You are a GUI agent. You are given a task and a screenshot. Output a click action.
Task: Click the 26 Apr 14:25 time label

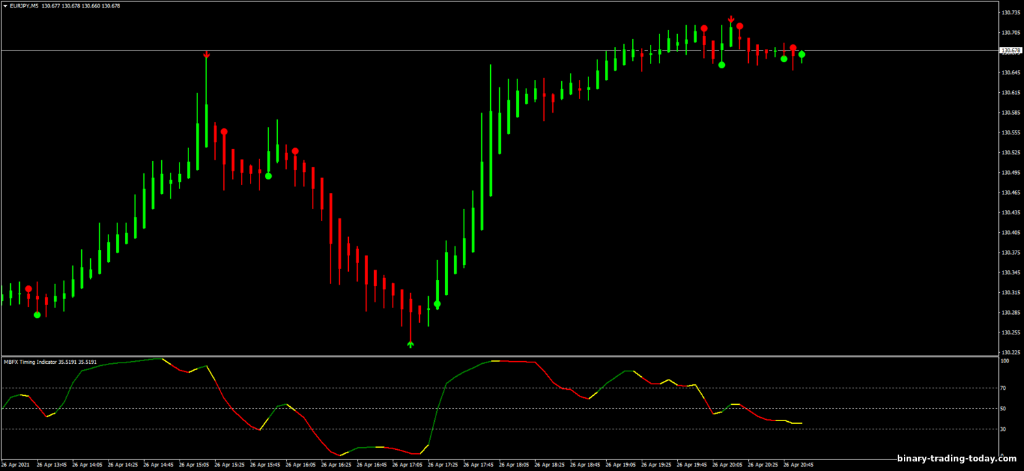123,464
